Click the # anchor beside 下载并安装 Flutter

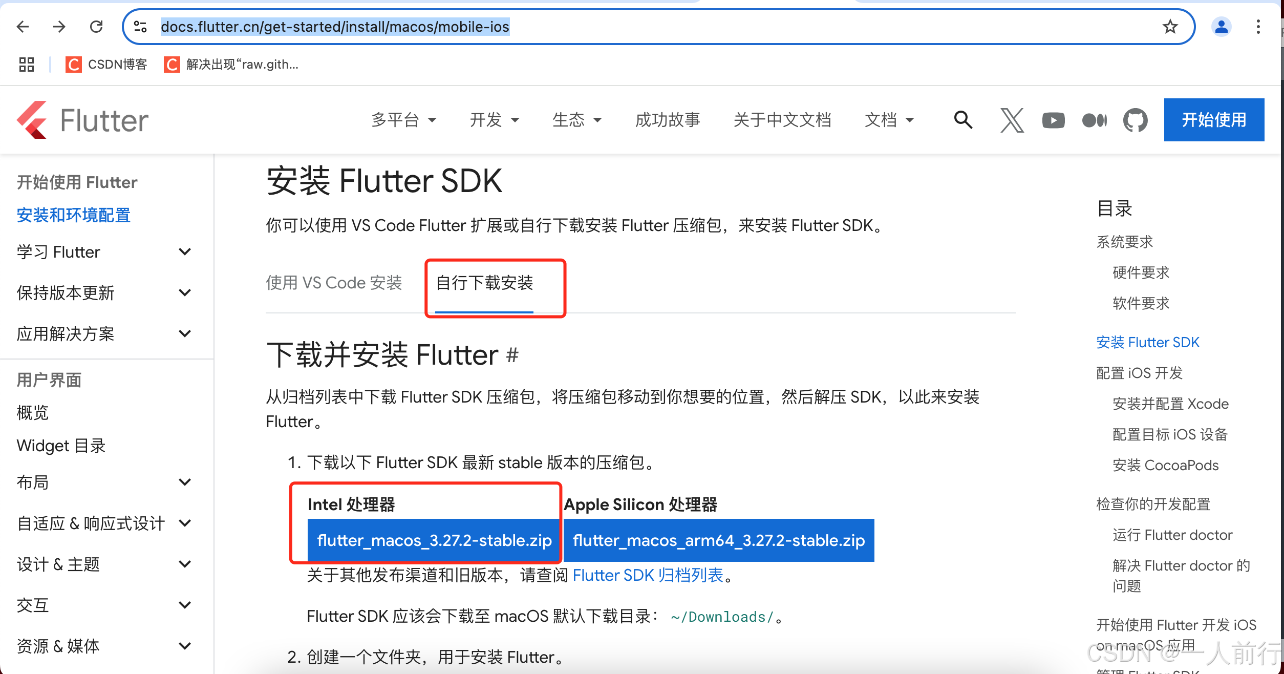point(512,355)
